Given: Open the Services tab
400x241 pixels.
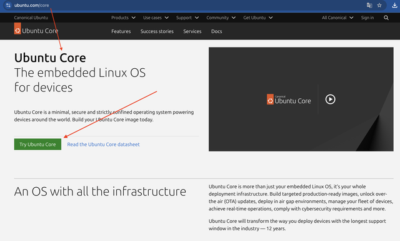Looking at the screenshot, I should click(x=192, y=31).
